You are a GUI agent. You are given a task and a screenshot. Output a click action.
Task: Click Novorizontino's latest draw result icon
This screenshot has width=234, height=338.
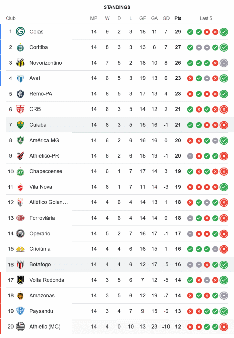(x=224, y=63)
